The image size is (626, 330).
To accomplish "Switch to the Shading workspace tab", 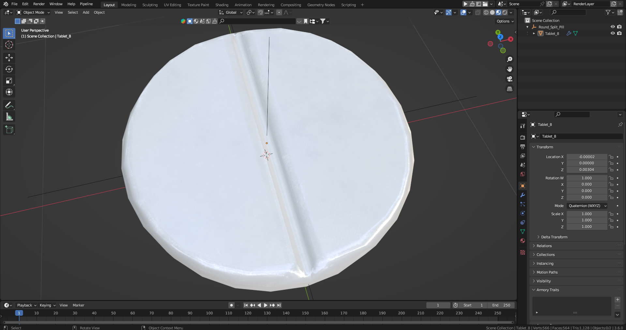I will [222, 5].
